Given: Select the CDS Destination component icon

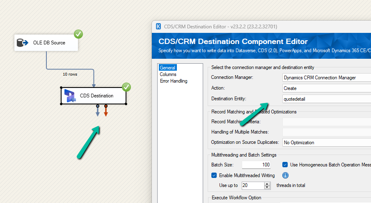Looking at the screenshot, I should 71,96.
